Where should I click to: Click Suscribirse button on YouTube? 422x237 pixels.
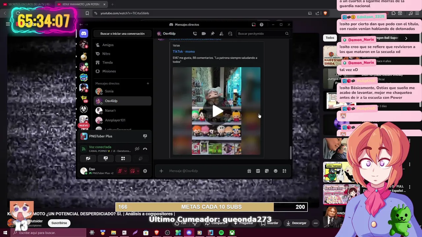pos(59,223)
